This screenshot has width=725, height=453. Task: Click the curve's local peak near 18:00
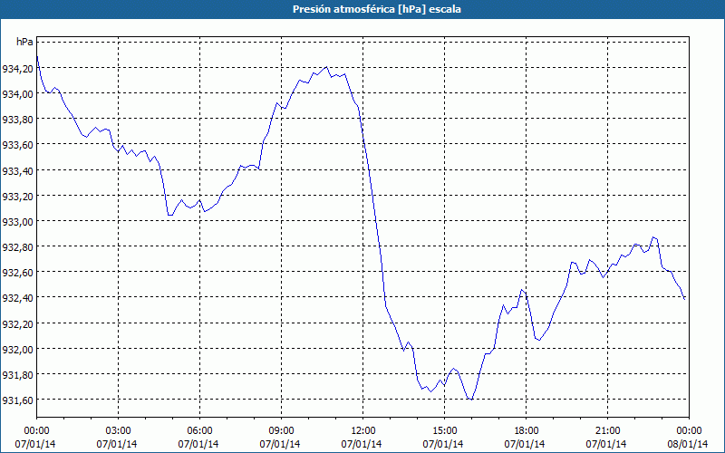tap(522, 290)
